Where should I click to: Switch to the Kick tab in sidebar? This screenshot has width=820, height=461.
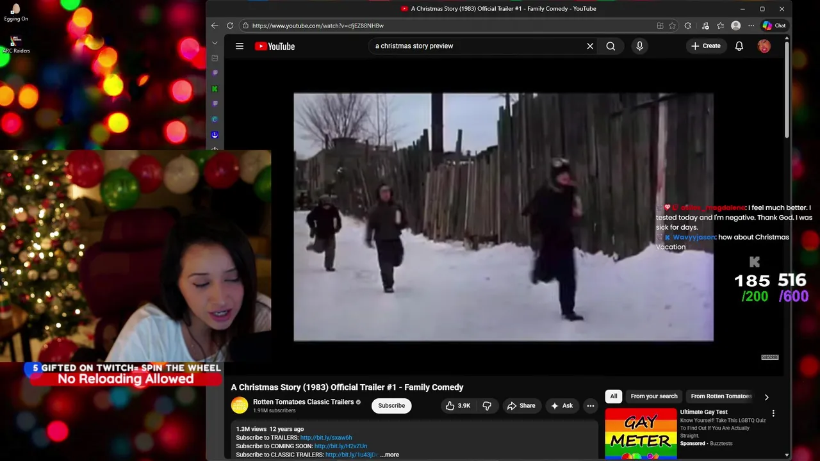click(x=215, y=88)
